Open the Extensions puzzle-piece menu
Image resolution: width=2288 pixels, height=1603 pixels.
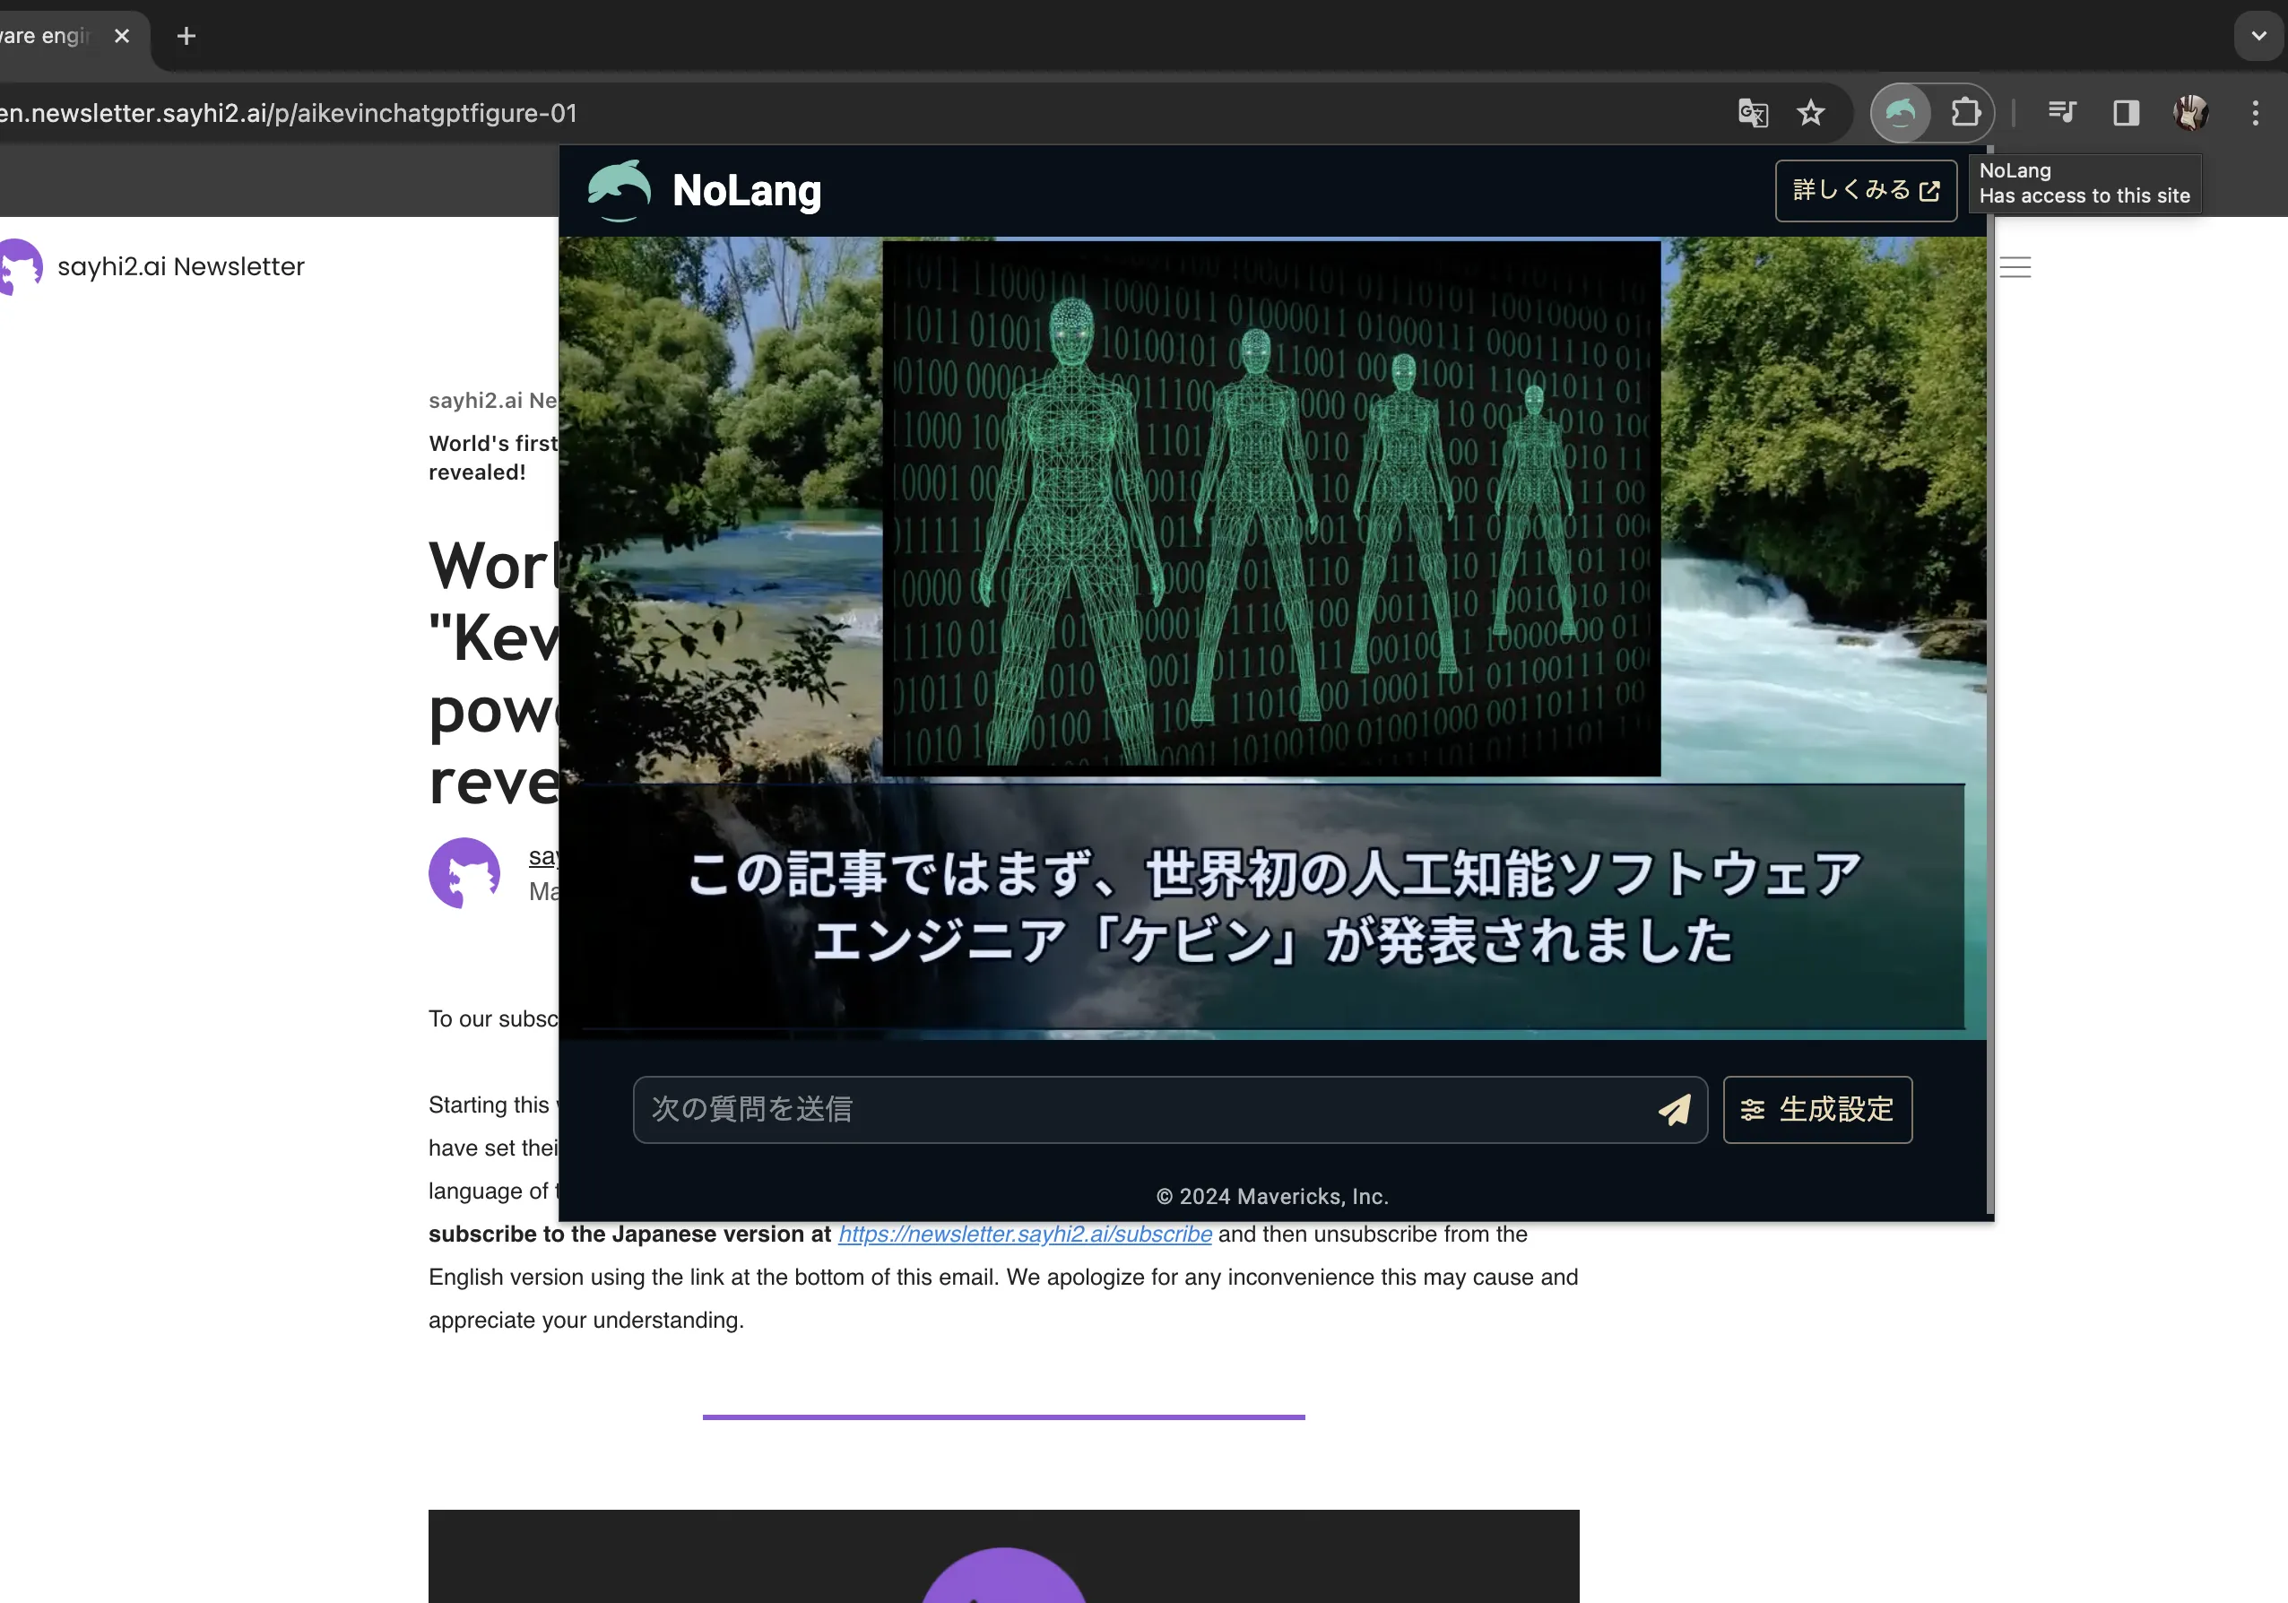(1965, 113)
